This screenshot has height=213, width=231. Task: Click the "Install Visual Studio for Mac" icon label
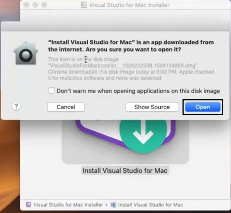pos(125,170)
